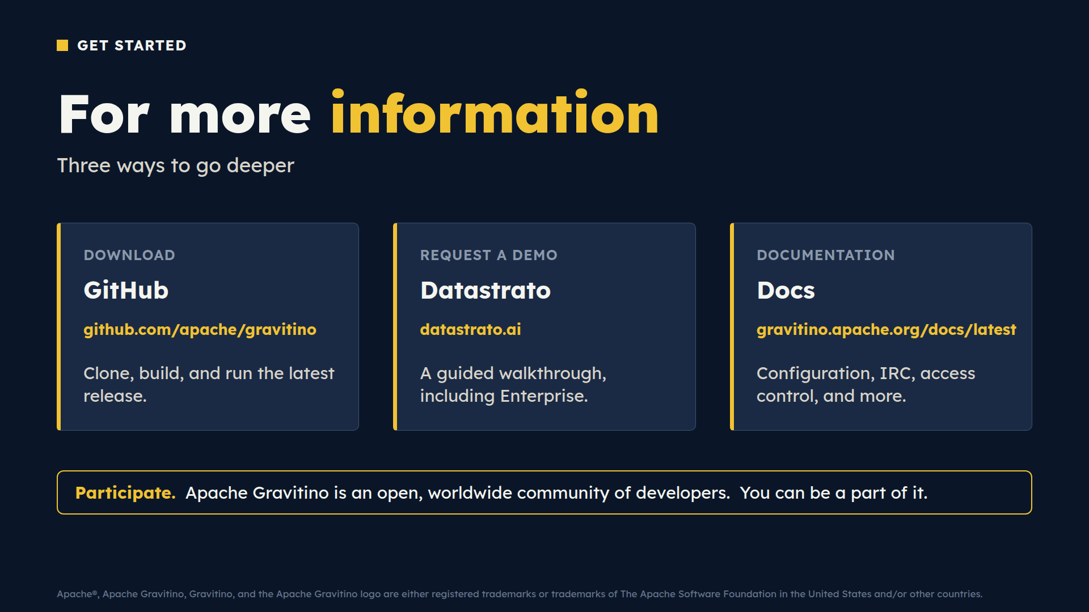Select the DOCUMENTATION label
This screenshot has height=612, width=1089.
825,255
